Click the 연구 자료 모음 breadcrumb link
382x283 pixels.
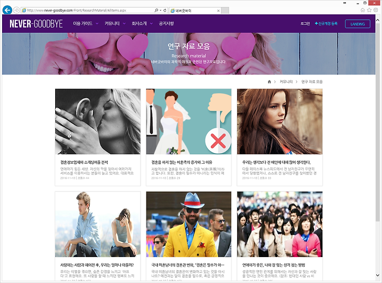[312, 82]
